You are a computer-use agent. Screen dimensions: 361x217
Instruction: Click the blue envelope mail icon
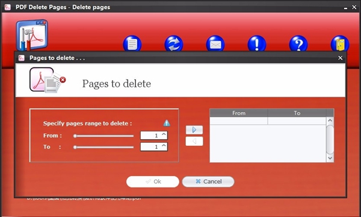pyautogui.click(x=215, y=43)
